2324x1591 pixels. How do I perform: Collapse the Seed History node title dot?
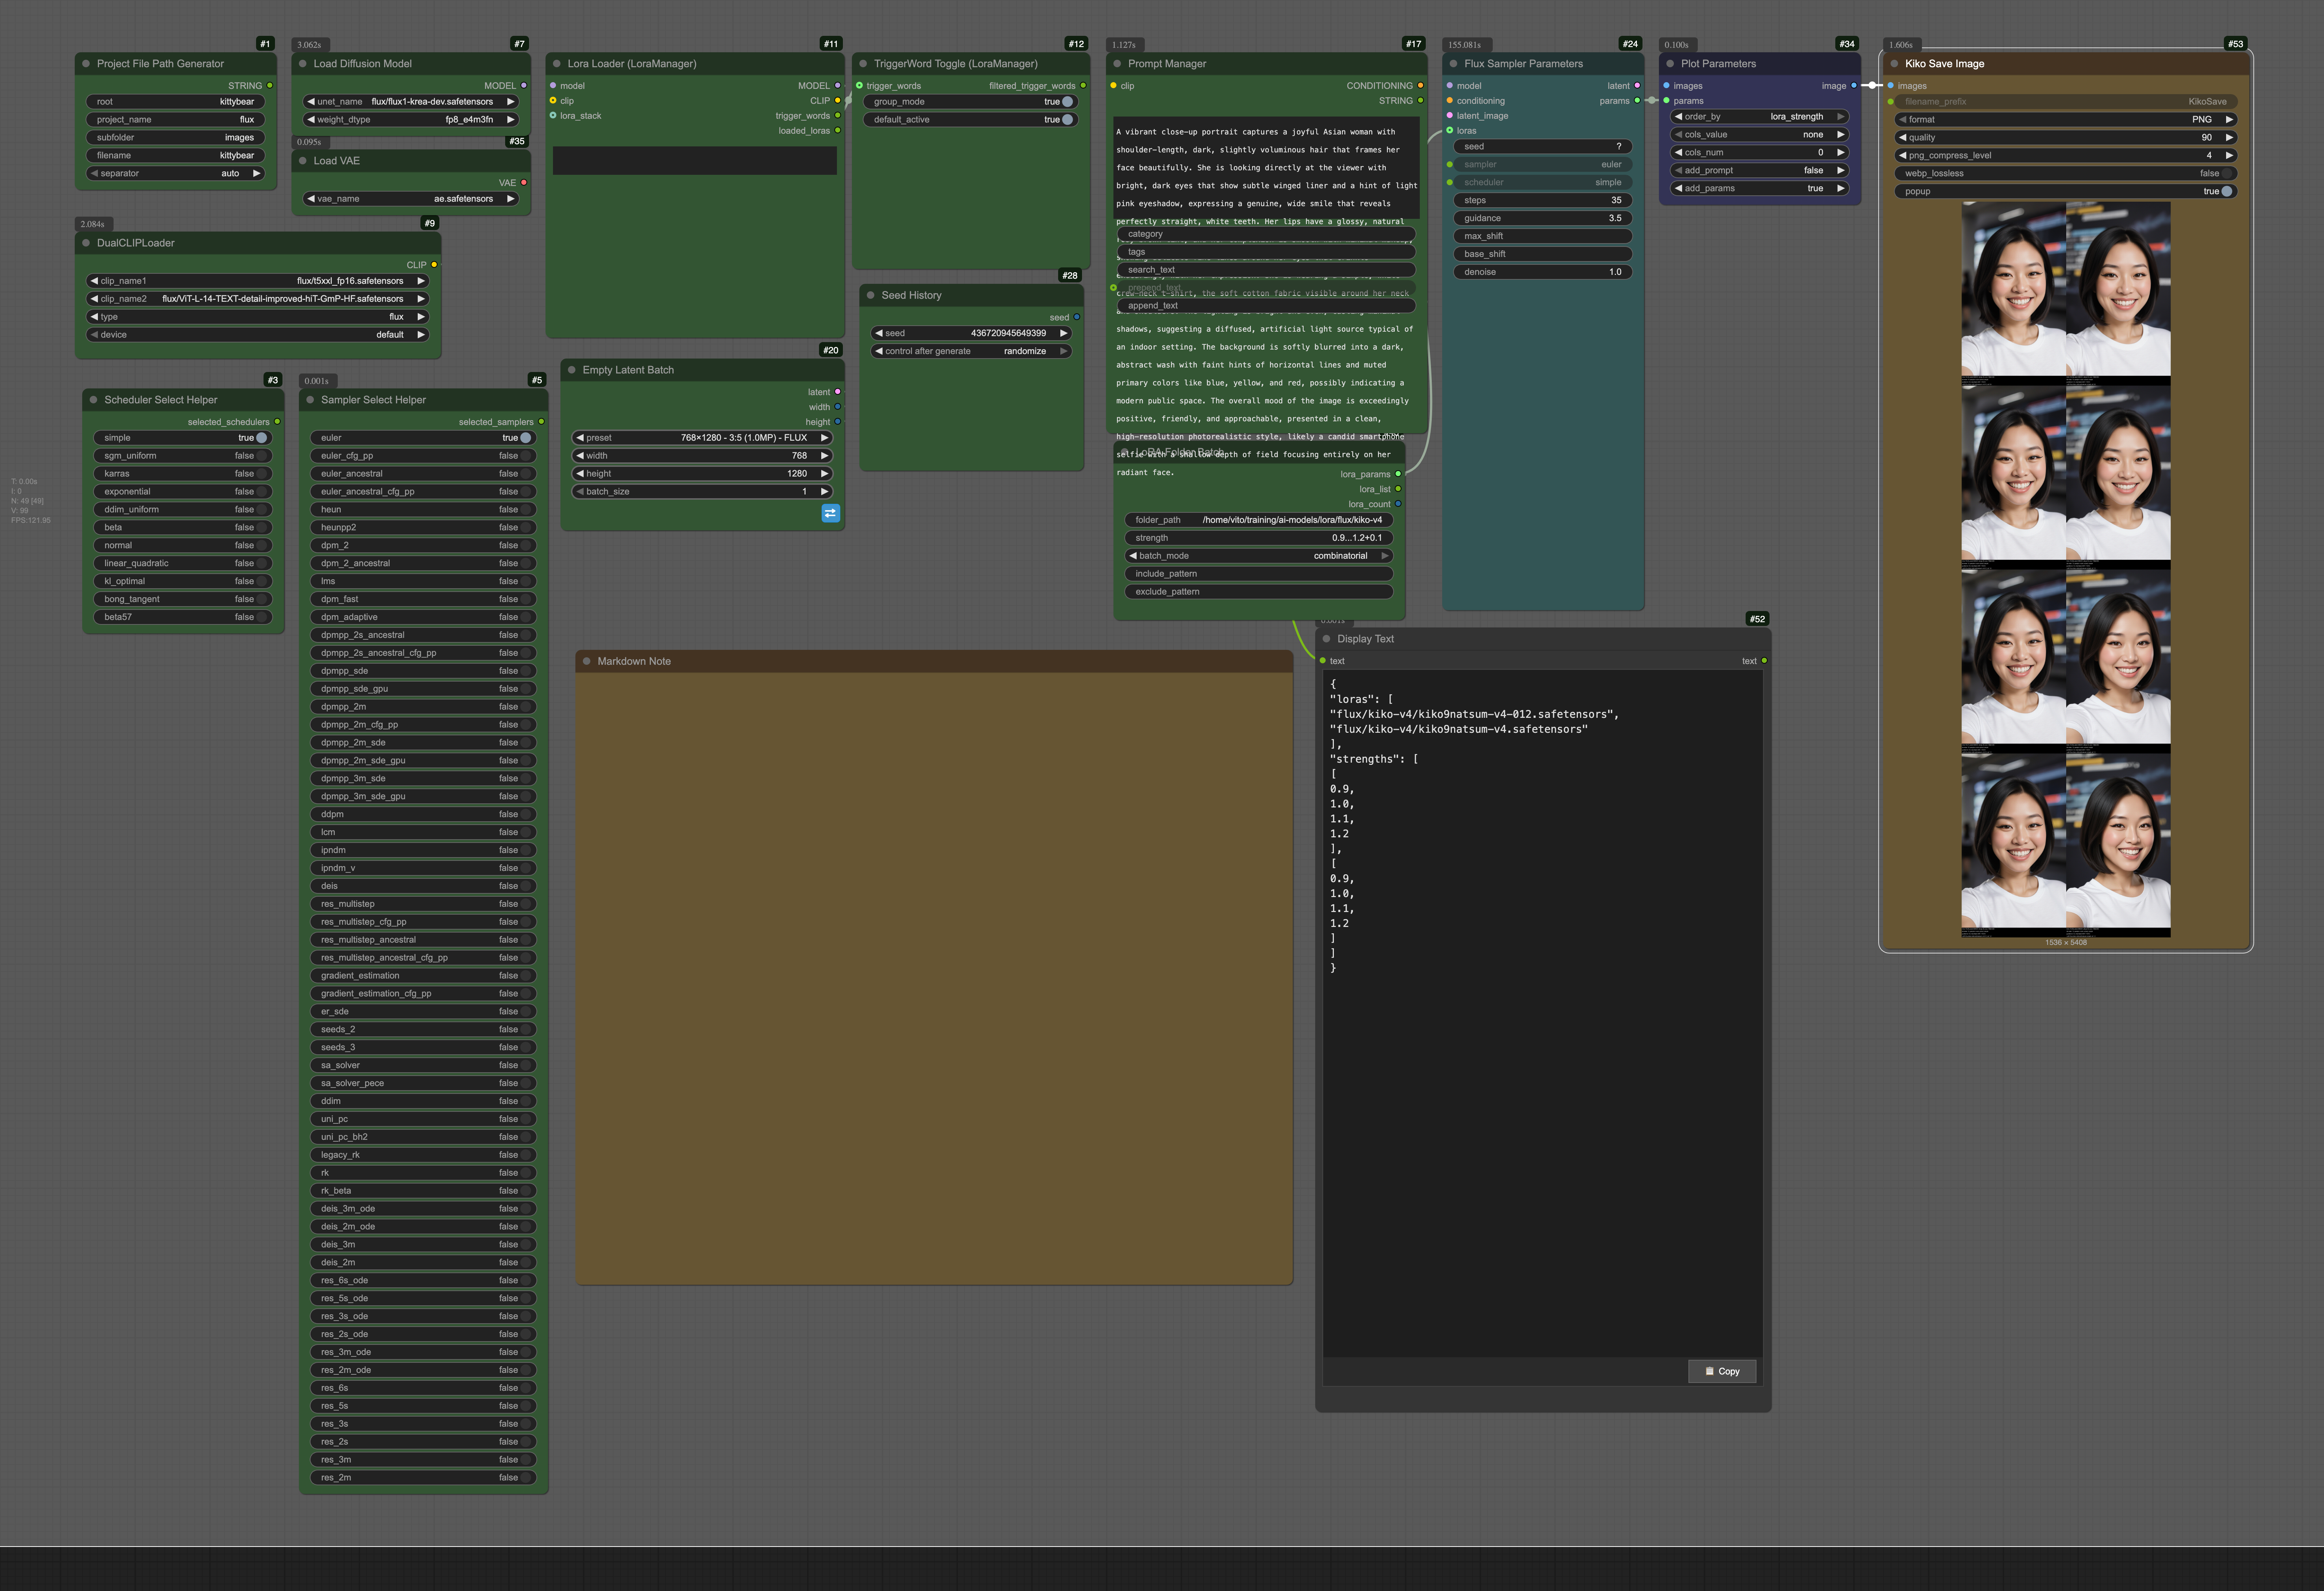[x=871, y=296]
